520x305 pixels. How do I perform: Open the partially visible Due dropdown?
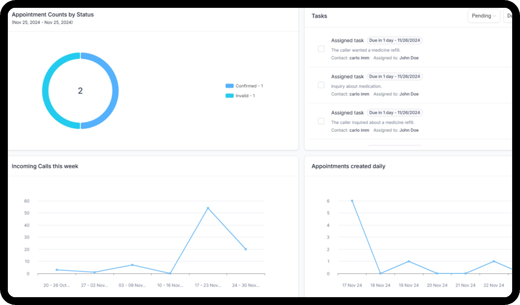508,16
